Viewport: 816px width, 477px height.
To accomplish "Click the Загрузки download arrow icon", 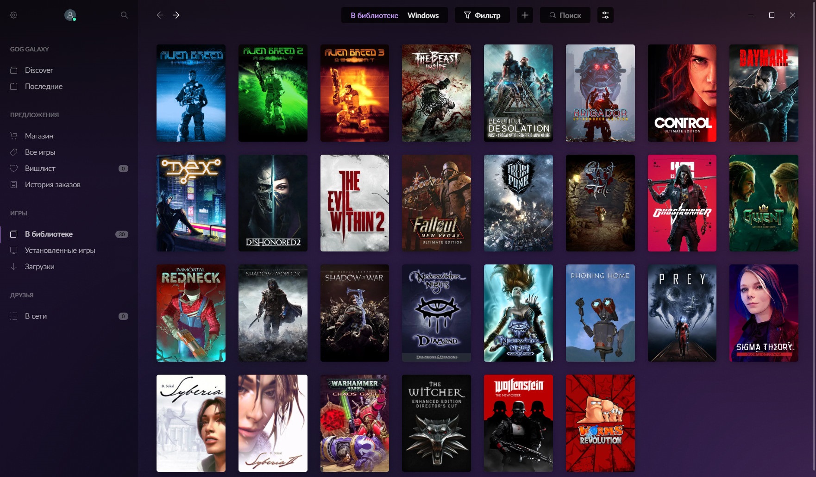I will [x=14, y=266].
